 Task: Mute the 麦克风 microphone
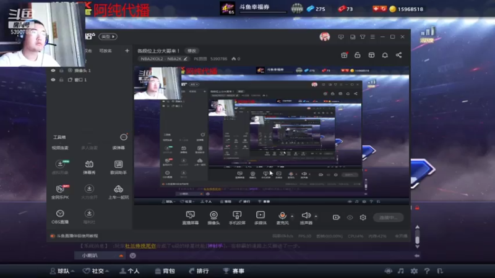pyautogui.click(x=282, y=217)
